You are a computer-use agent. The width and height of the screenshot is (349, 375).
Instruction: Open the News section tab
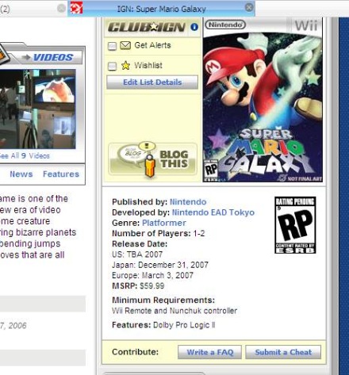pyautogui.click(x=21, y=174)
